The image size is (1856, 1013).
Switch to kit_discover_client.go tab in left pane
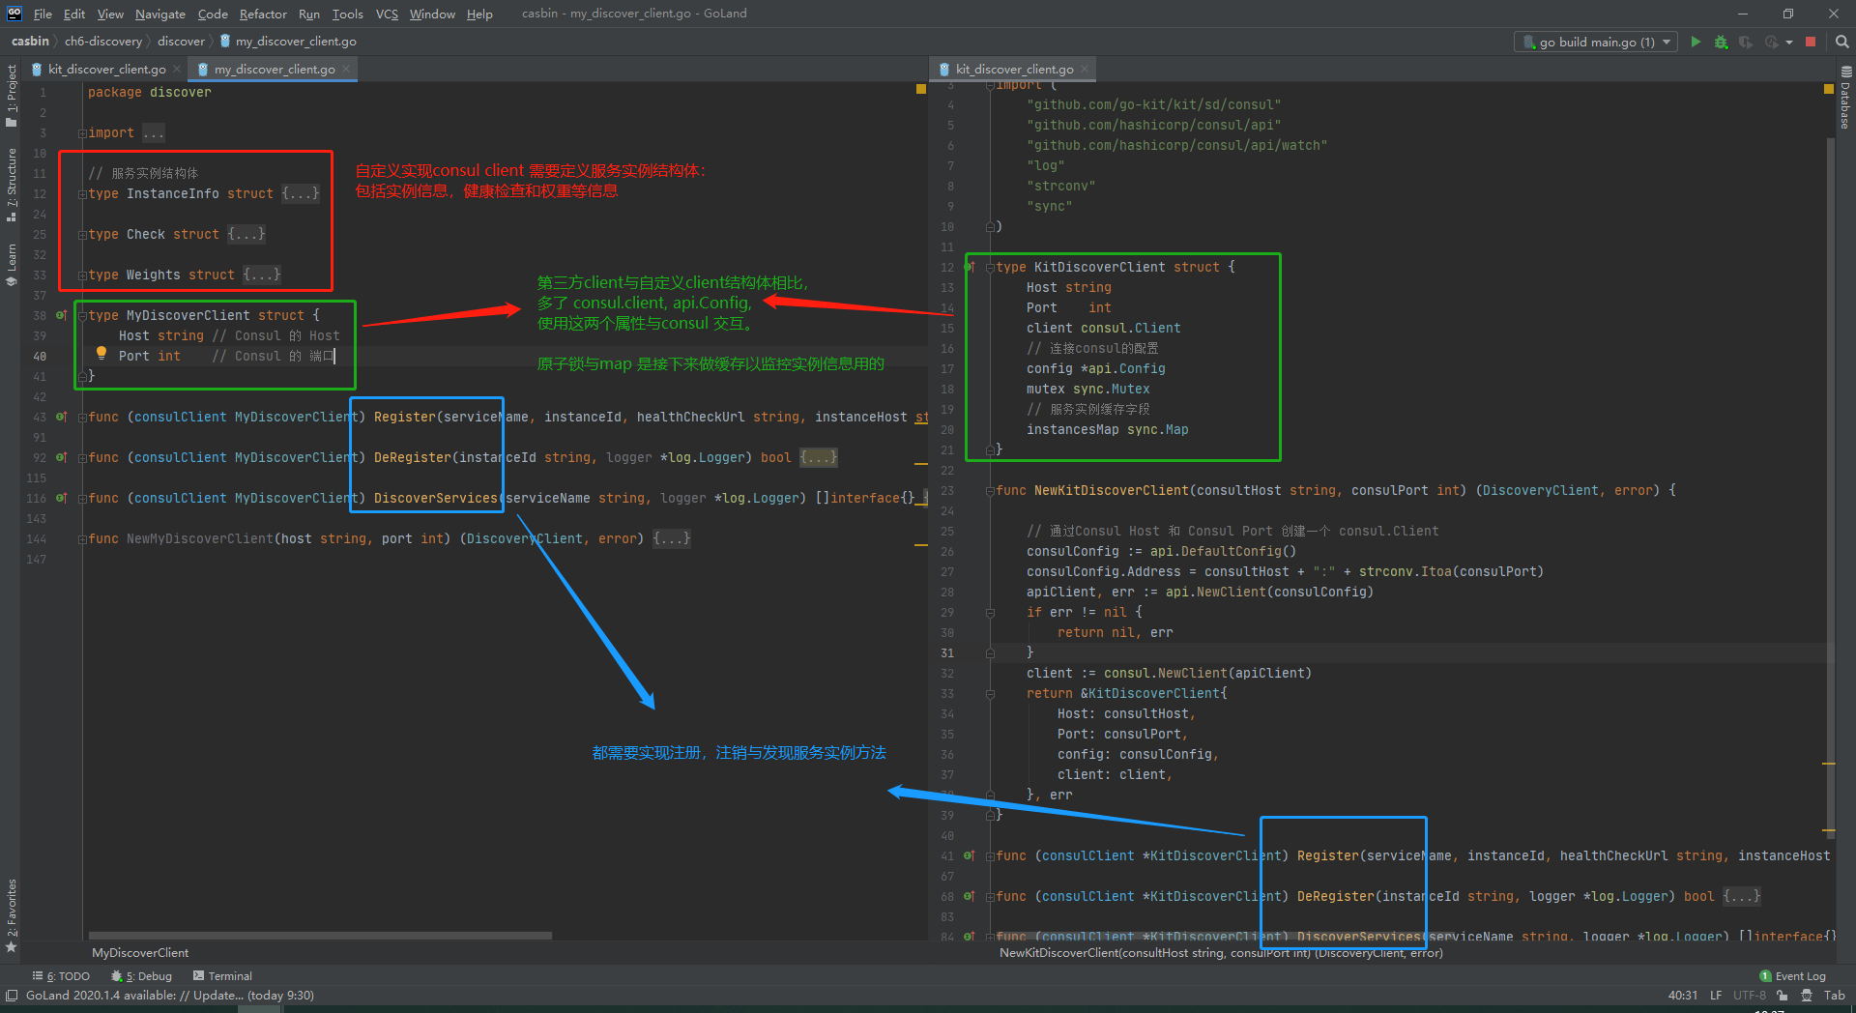(x=106, y=70)
